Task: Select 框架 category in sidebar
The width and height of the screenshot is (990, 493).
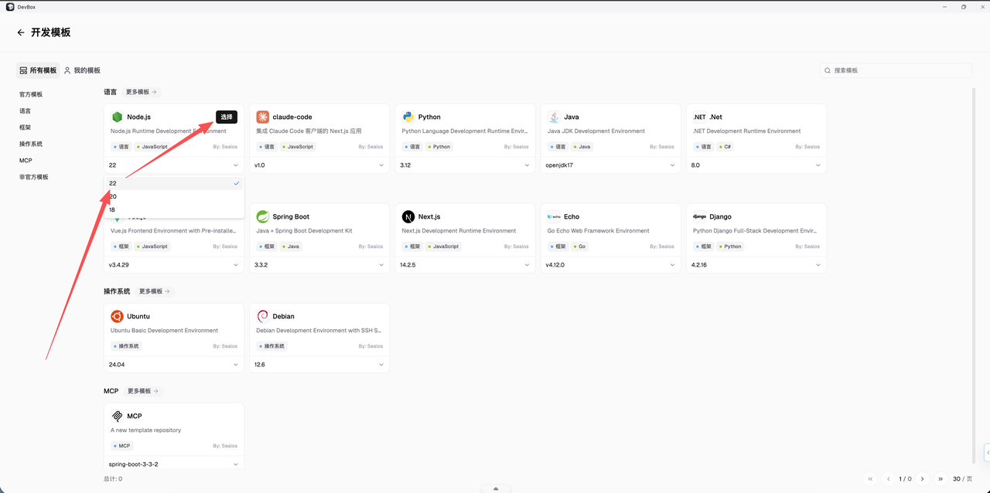Action: tap(26, 127)
